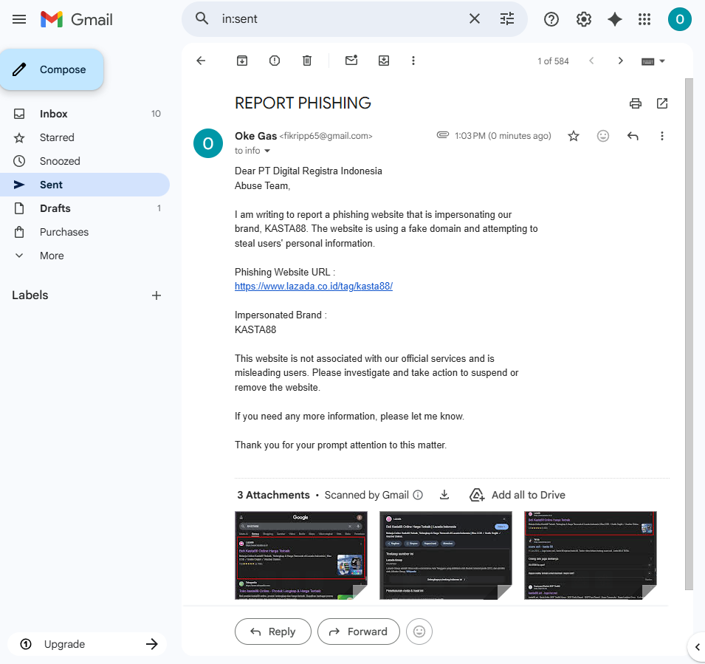Create a new label with plus
The height and width of the screenshot is (664, 705).
(x=156, y=295)
